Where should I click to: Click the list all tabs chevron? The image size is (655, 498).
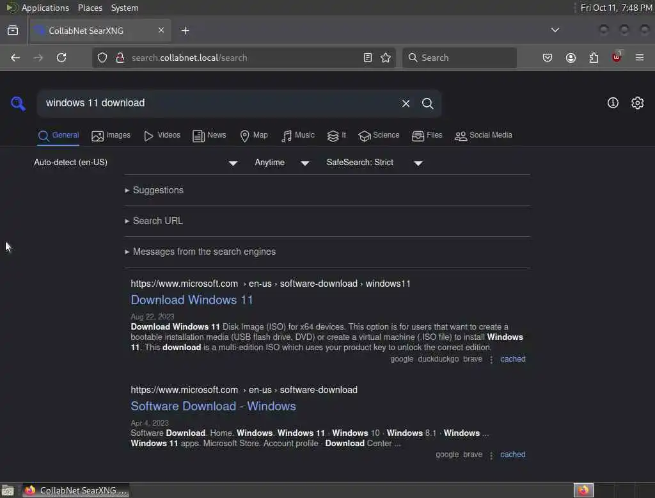click(555, 30)
